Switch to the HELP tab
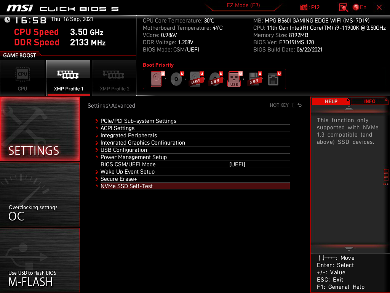Viewport: 390px width, 293px height. pos(331,101)
